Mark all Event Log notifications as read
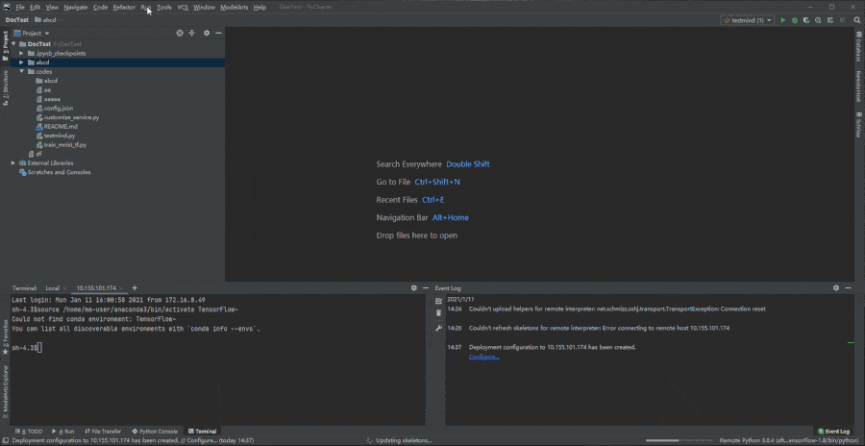Screen dimensions: 865x446 (x=438, y=301)
